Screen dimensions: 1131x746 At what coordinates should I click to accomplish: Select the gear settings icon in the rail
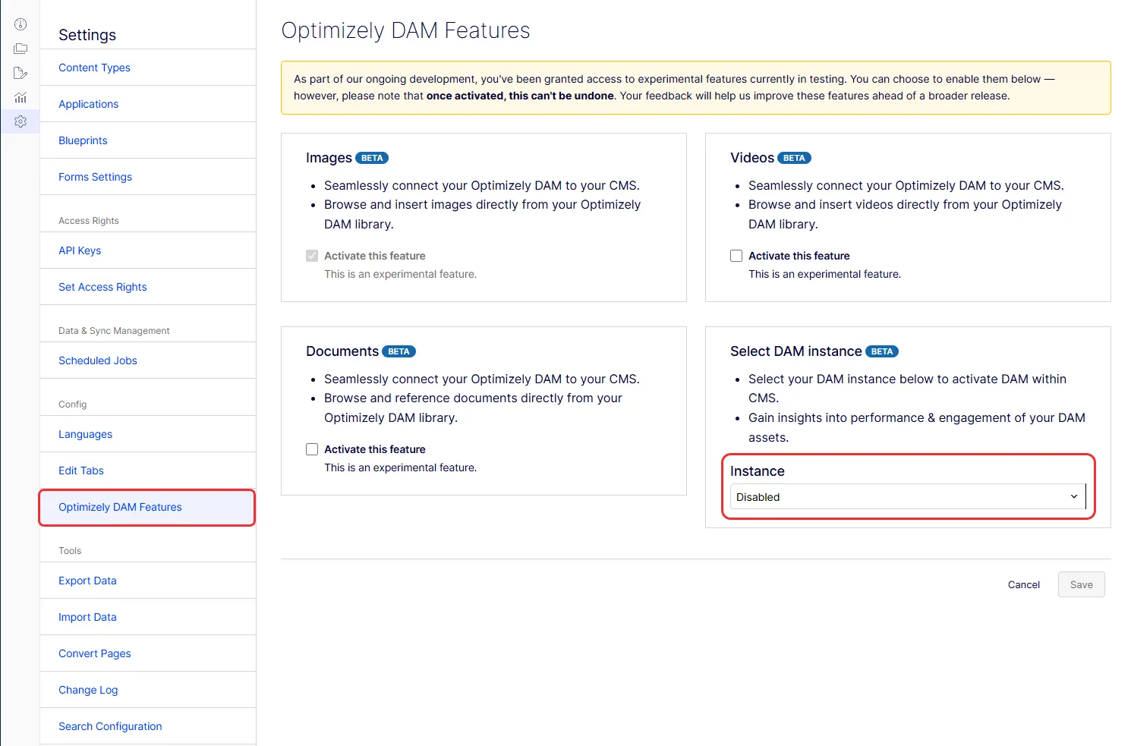point(20,121)
